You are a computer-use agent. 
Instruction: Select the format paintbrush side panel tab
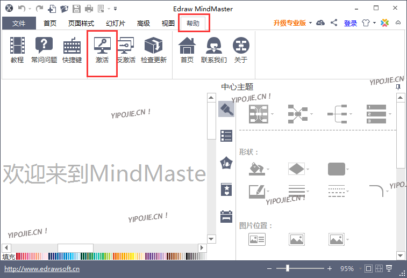click(226, 109)
